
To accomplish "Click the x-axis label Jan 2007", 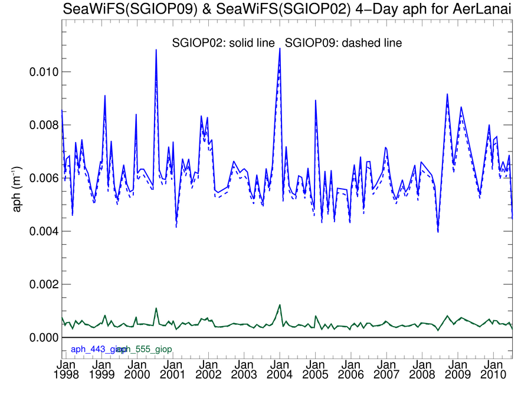I will (386, 370).
